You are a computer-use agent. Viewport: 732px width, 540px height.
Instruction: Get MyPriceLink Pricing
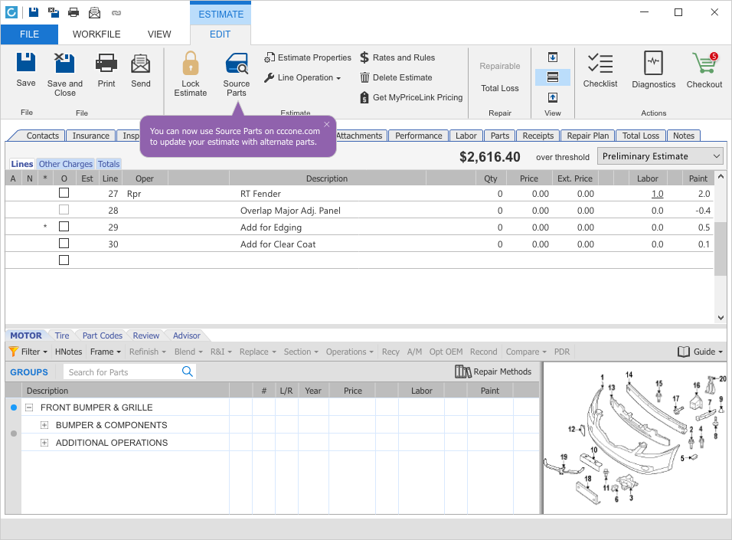point(411,97)
